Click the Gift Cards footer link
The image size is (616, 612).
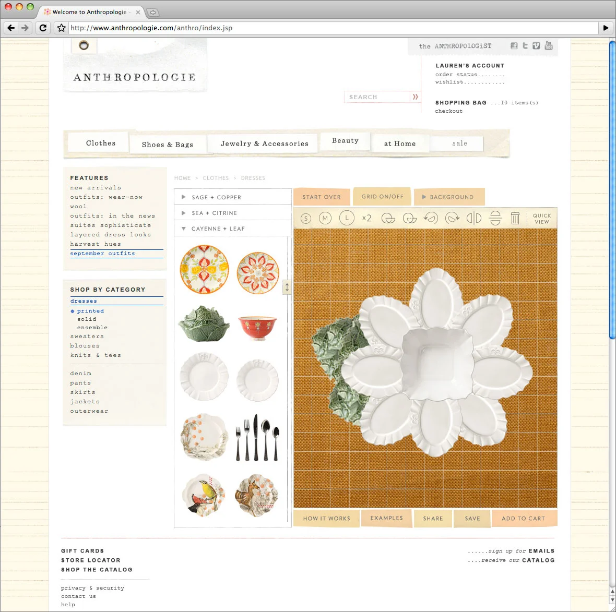pyautogui.click(x=82, y=551)
